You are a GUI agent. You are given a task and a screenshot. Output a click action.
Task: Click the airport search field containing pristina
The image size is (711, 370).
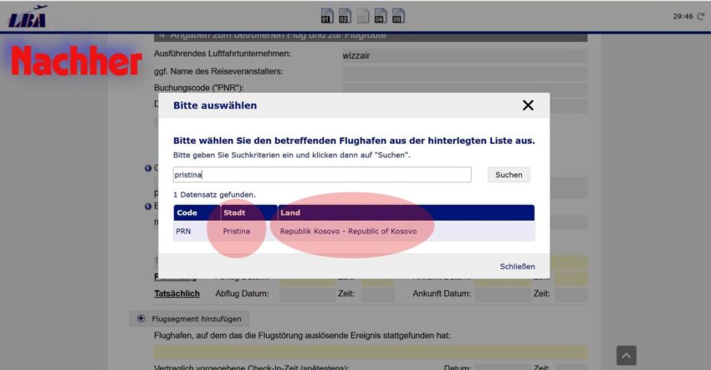[322, 175]
